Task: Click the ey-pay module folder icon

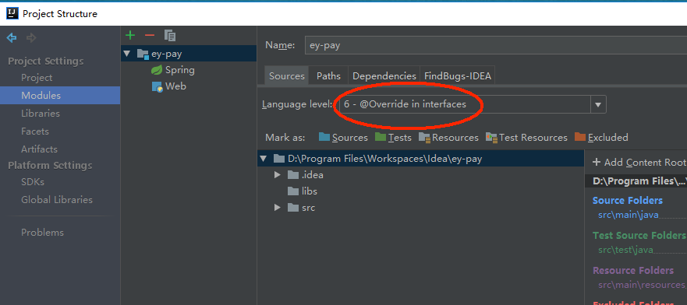Action: pyautogui.click(x=143, y=54)
